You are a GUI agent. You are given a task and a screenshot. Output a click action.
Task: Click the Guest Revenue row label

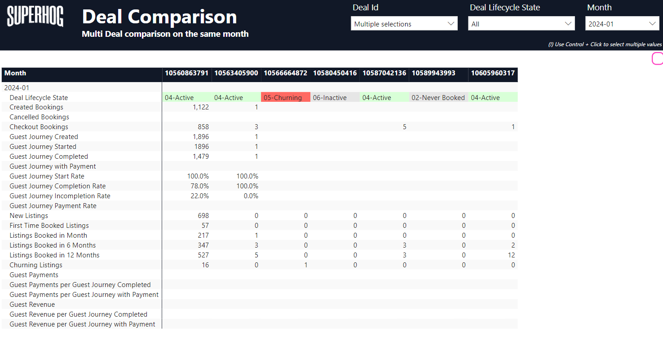pyautogui.click(x=32, y=305)
